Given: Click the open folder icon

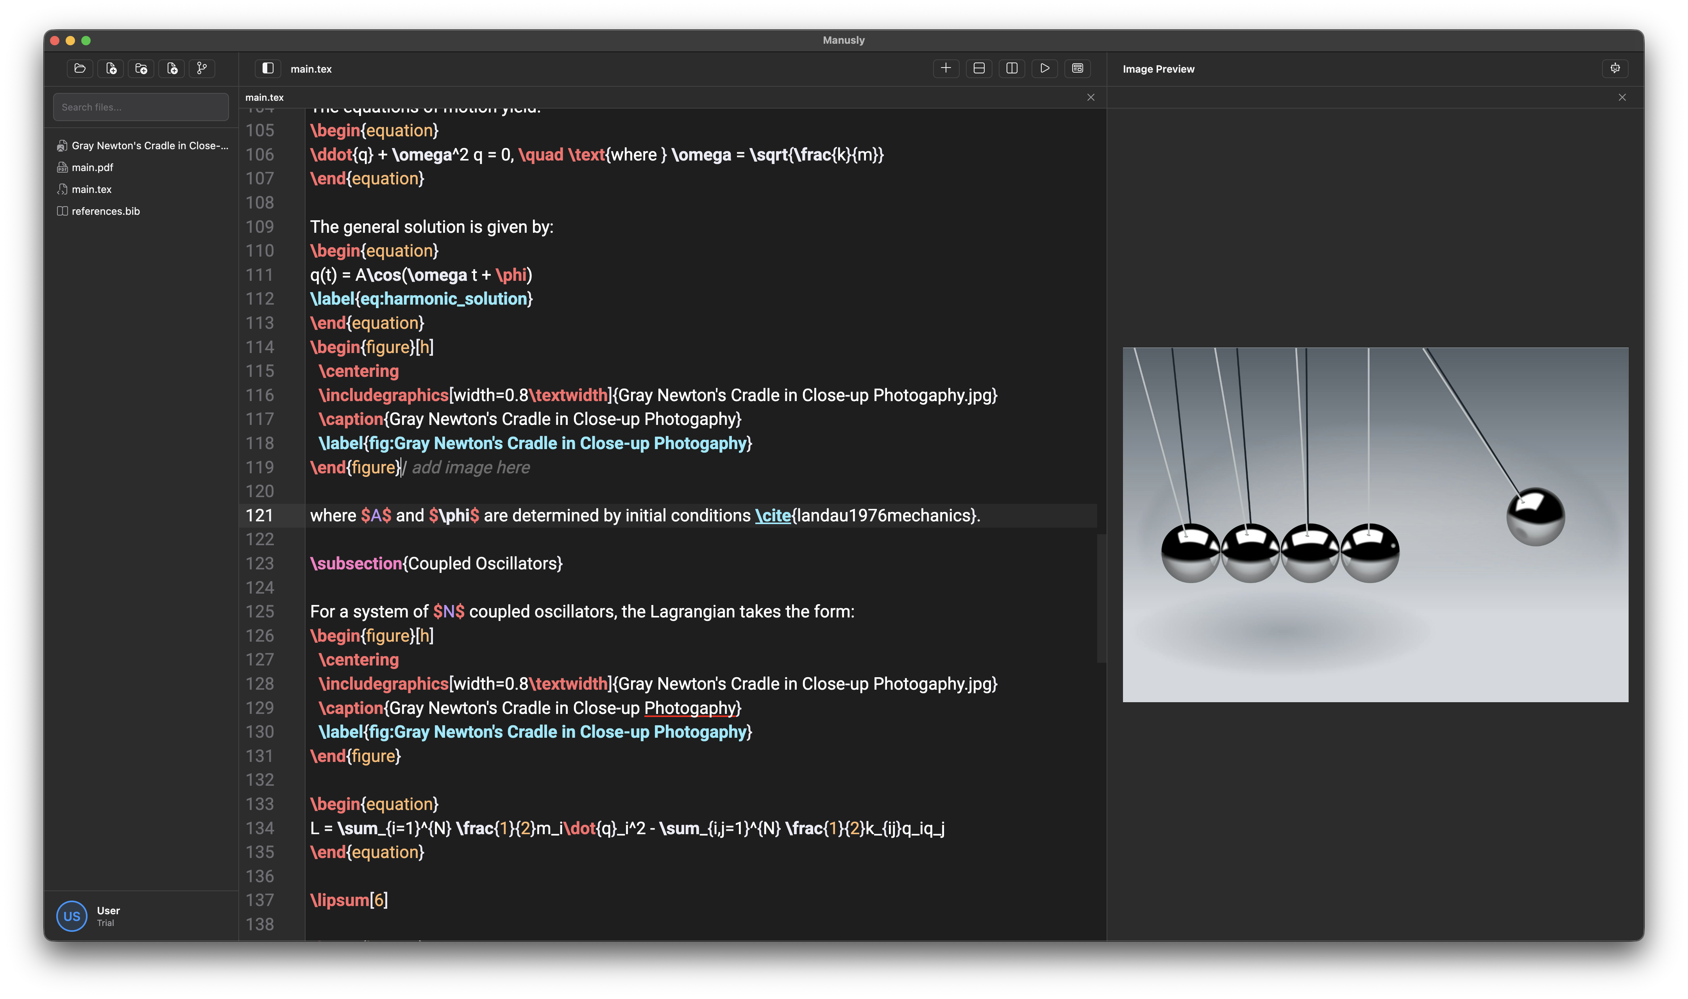Looking at the screenshot, I should (80, 69).
